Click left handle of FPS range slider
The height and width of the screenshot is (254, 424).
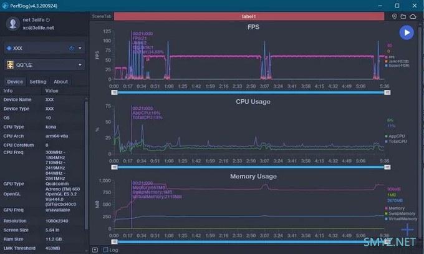coord(114,92)
